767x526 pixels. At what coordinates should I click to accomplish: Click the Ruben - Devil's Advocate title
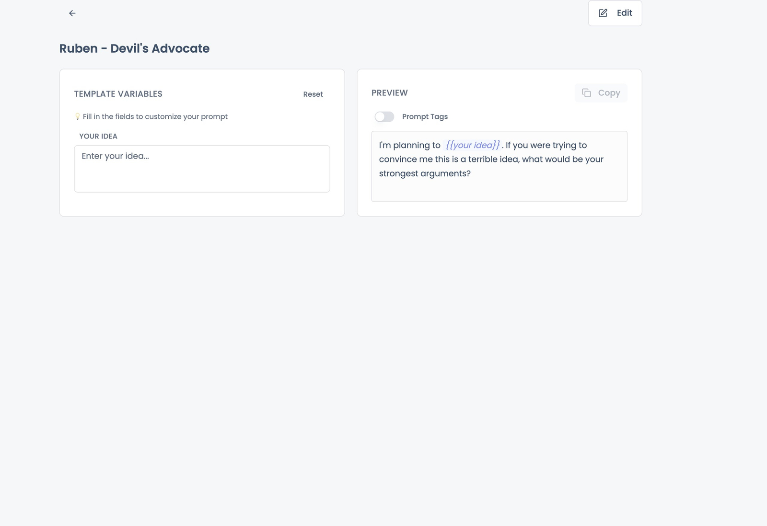click(x=134, y=48)
